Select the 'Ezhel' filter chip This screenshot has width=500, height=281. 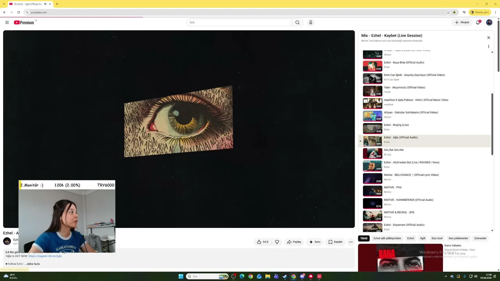(x=411, y=238)
